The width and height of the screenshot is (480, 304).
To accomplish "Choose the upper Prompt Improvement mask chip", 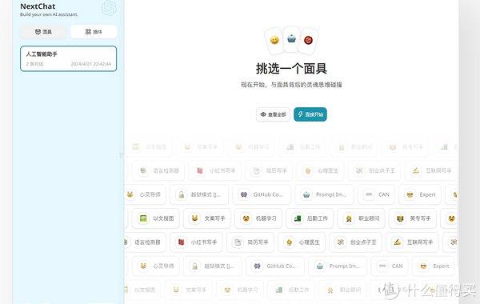I will (x=324, y=194).
